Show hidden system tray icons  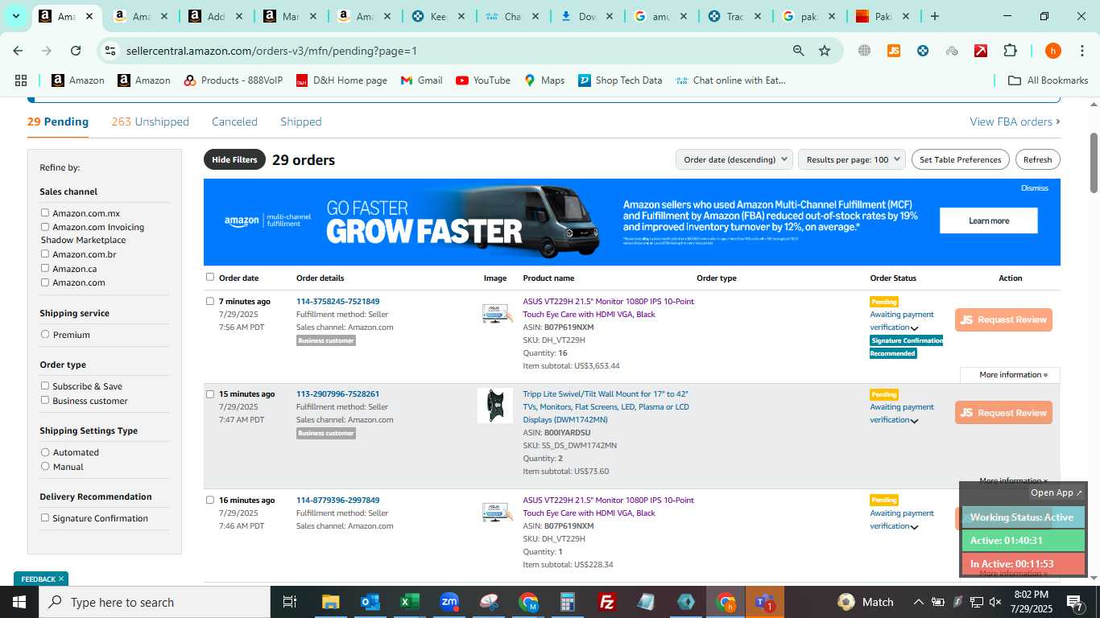[x=918, y=602]
